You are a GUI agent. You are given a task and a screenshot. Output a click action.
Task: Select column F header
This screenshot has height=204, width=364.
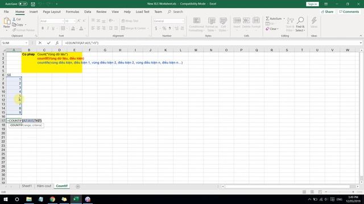point(90,50)
